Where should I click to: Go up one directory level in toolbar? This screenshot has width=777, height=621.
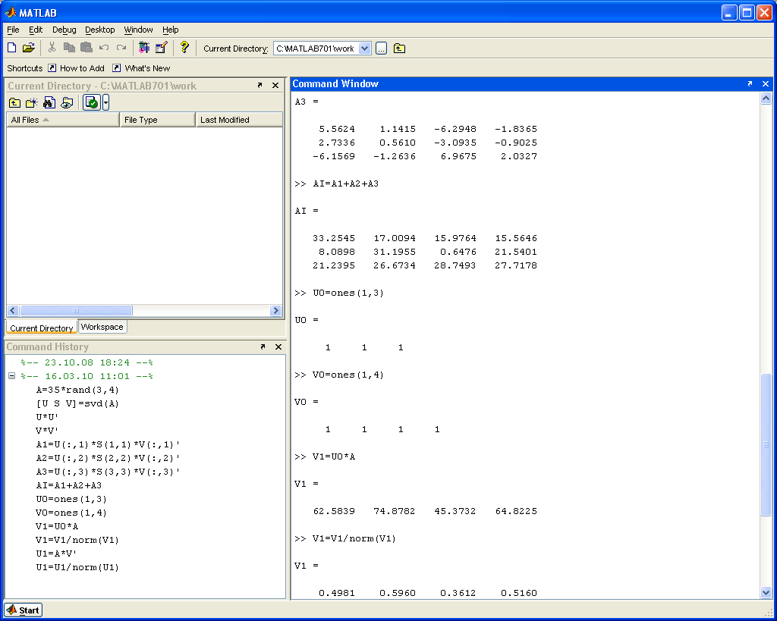tap(399, 49)
